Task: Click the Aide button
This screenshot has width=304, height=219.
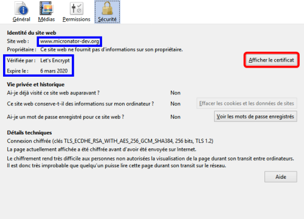Action: point(281,177)
